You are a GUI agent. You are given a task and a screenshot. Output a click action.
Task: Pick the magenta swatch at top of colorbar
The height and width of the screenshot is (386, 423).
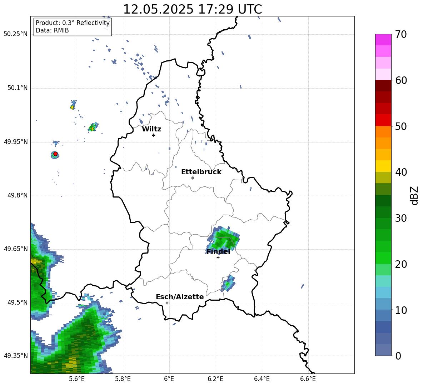[x=383, y=40]
